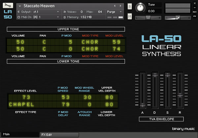Image resolution: width=198 pixels, height=138 pixels.
Task: Click the Attack (A) envelope slider handle
Action: [143, 105]
